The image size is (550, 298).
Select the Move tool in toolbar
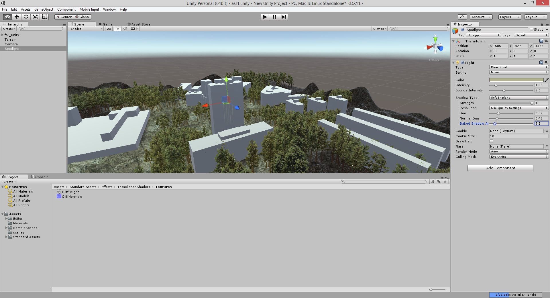(17, 17)
